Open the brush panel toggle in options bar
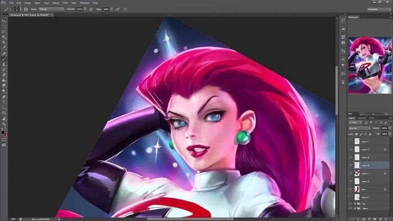Viewport: 393px width, 221px height. (26, 10)
